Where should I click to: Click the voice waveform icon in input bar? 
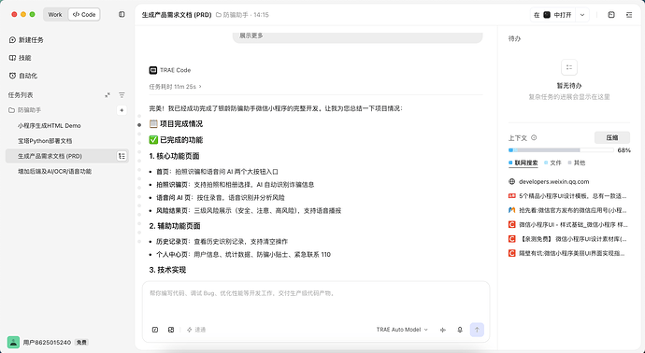tap(443, 330)
